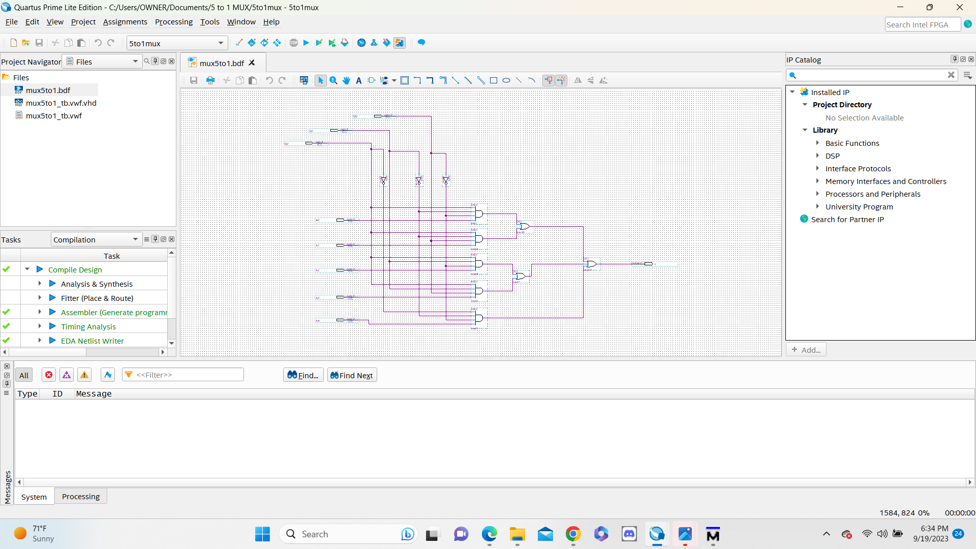The height and width of the screenshot is (549, 976).
Task: Click the Symbol tool gate icon
Action: coord(371,80)
